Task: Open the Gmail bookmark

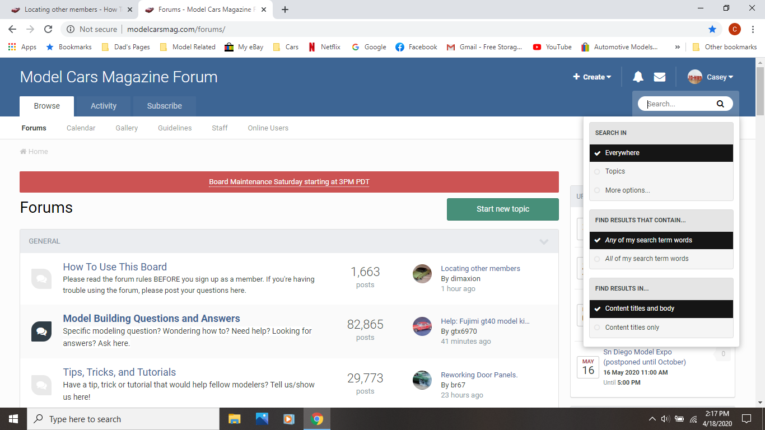Action: (484, 47)
